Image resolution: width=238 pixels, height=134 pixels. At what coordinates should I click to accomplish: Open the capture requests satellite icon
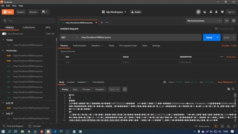(x=205, y=12)
